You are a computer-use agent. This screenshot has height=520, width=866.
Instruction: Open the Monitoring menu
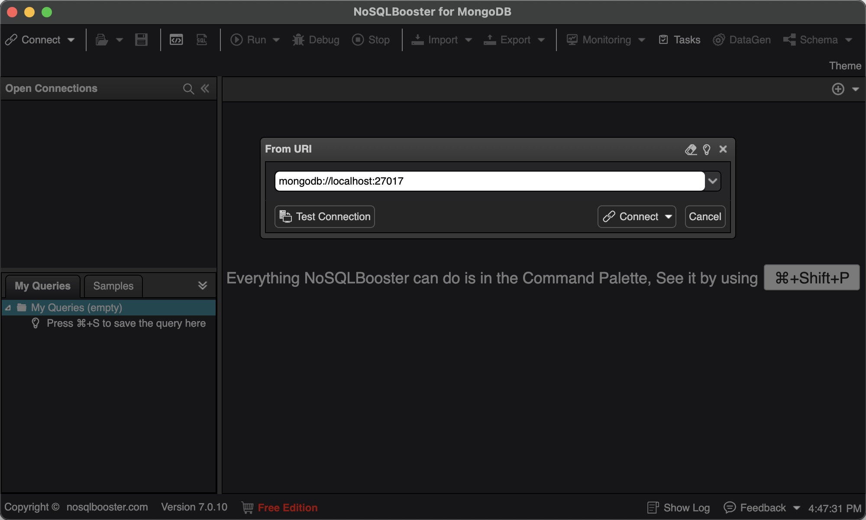[x=605, y=39]
